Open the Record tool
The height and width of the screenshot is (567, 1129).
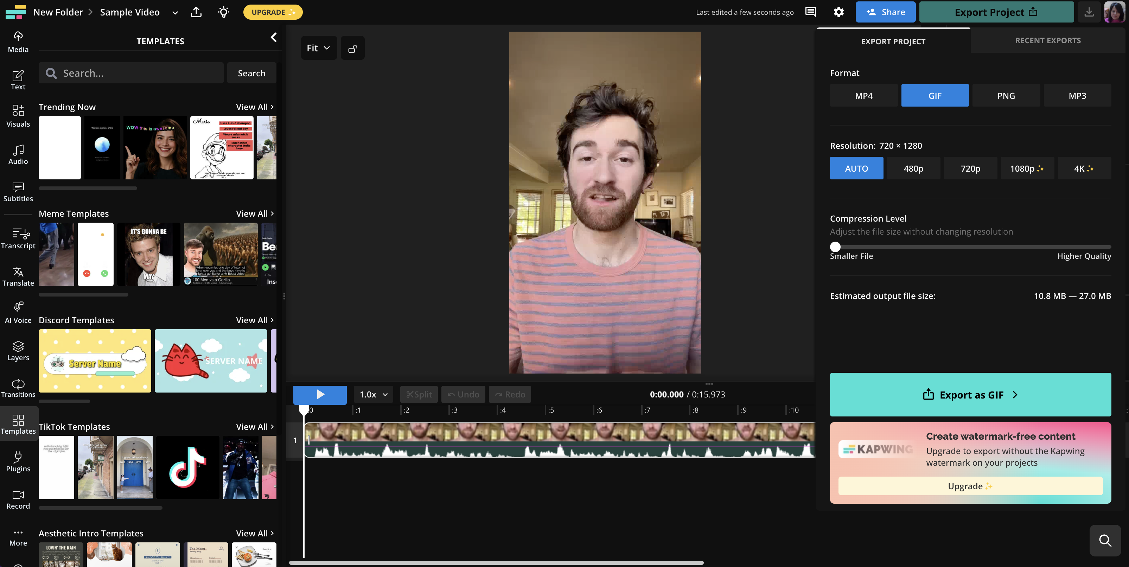(18, 499)
